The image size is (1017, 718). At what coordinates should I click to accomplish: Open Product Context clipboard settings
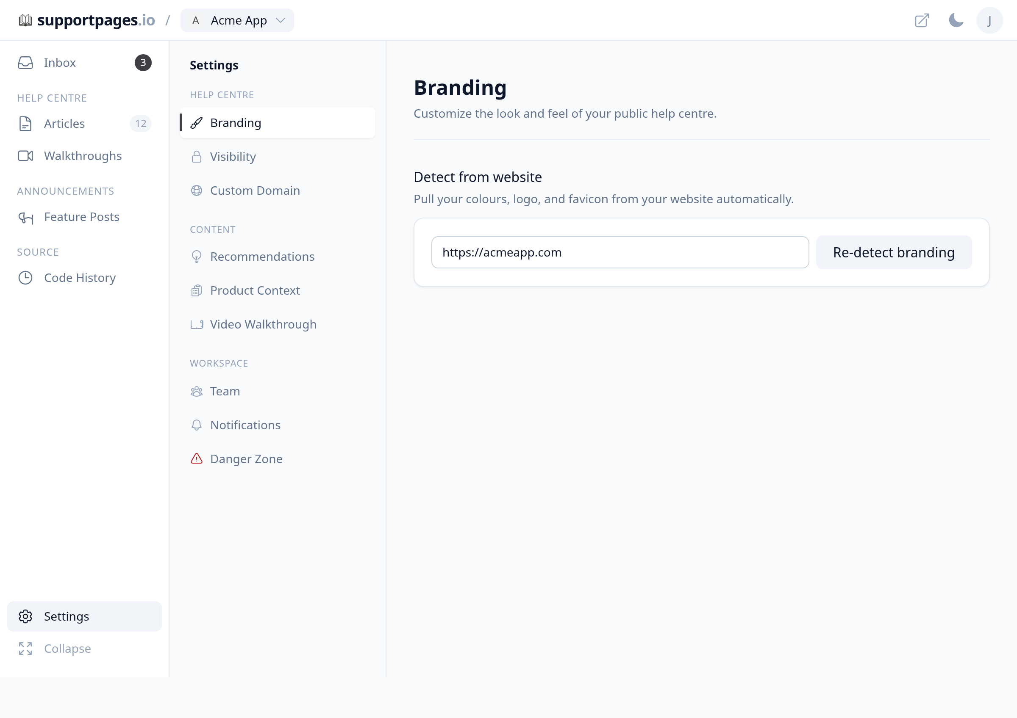pos(277,291)
